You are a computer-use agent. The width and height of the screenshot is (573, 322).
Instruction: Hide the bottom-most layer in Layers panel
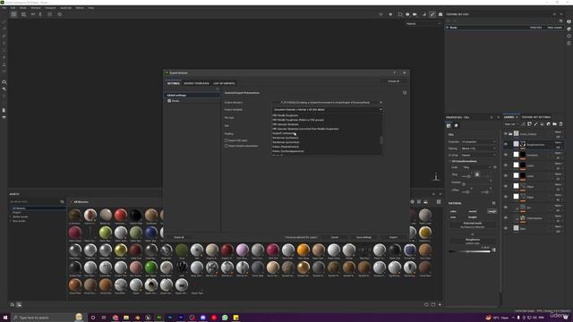pyautogui.click(x=506, y=228)
